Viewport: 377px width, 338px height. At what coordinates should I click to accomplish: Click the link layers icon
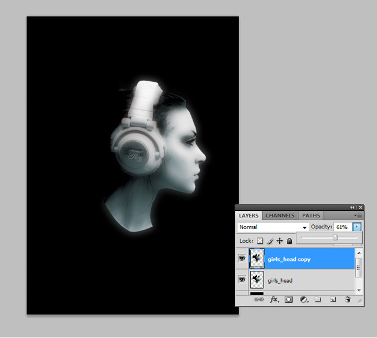click(x=258, y=300)
